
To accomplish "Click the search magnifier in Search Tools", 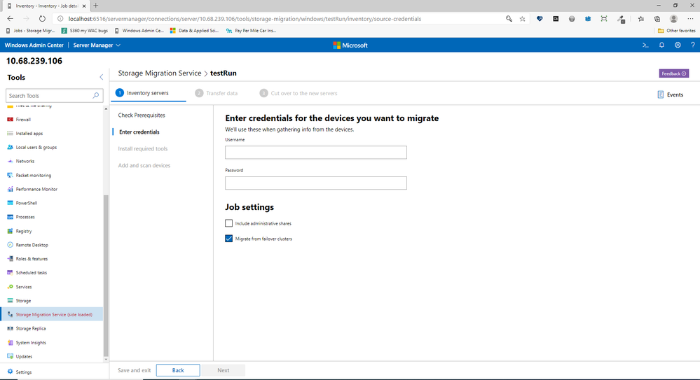I will coord(95,95).
